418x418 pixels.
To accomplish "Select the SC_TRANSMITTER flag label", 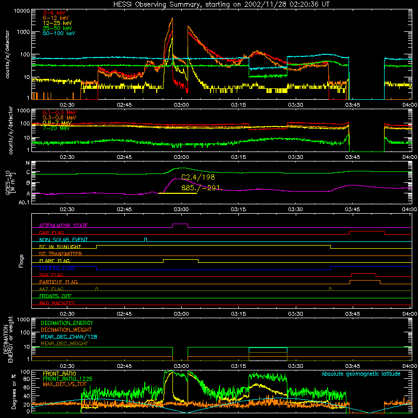I will tap(61, 254).
